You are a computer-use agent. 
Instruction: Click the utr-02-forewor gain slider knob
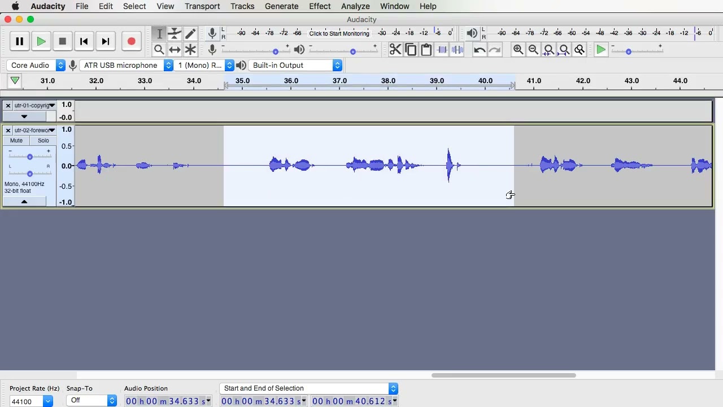click(x=30, y=157)
